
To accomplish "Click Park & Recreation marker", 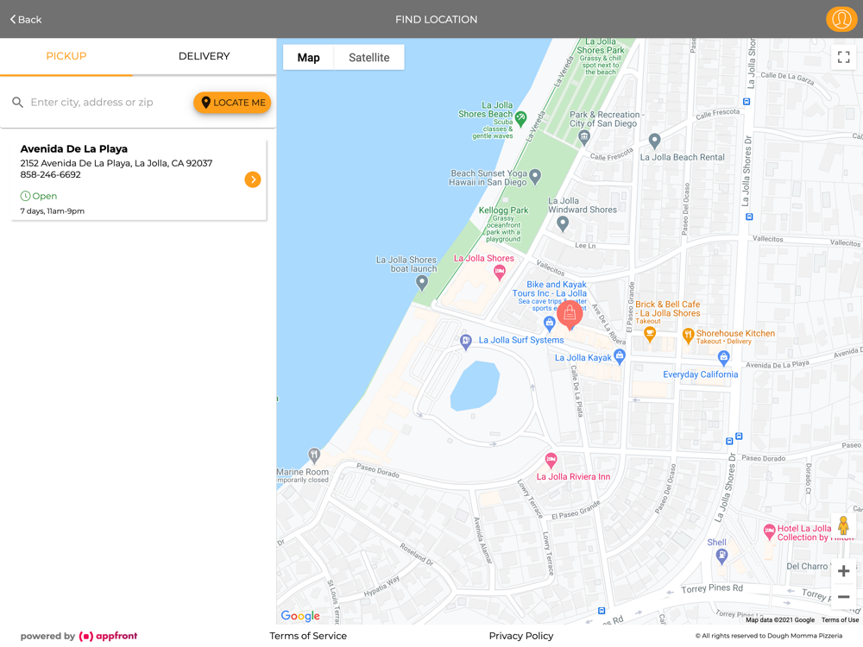I will click(584, 137).
